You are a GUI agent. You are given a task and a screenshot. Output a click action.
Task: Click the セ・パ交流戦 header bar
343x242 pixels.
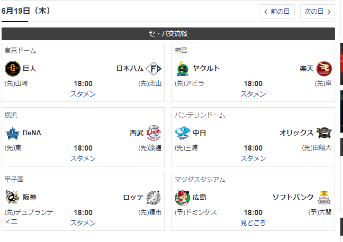click(x=168, y=34)
